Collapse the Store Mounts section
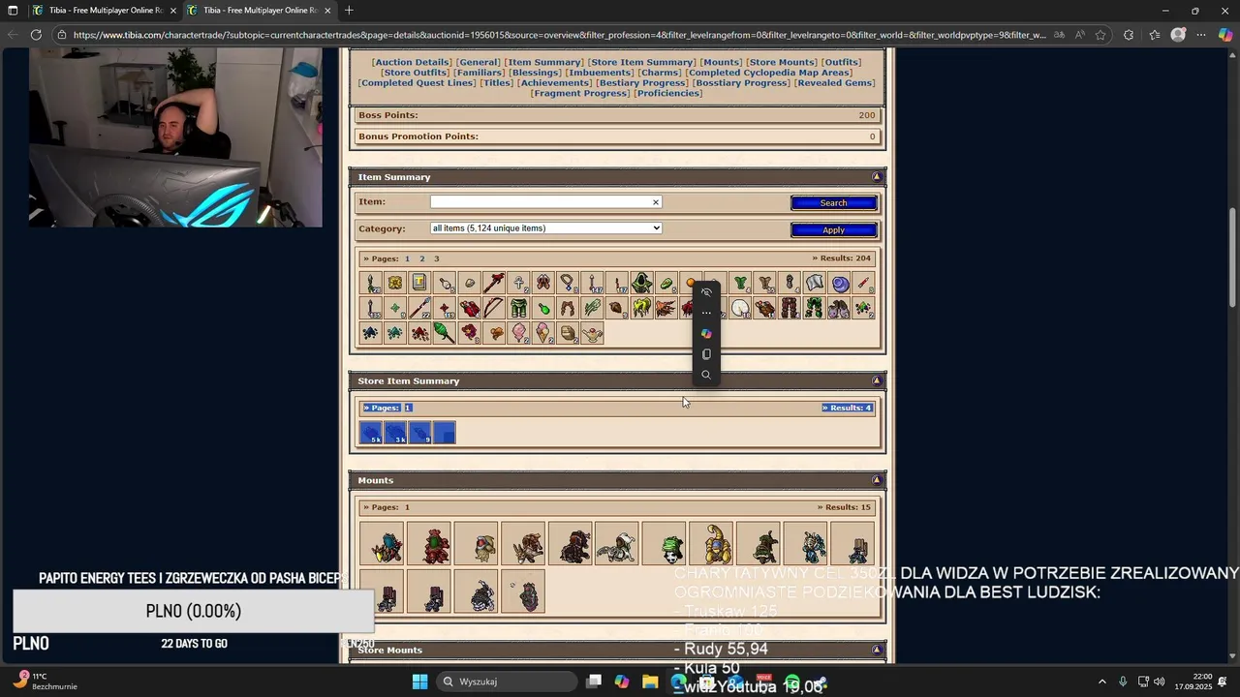Image resolution: width=1240 pixels, height=697 pixels. coord(877,650)
